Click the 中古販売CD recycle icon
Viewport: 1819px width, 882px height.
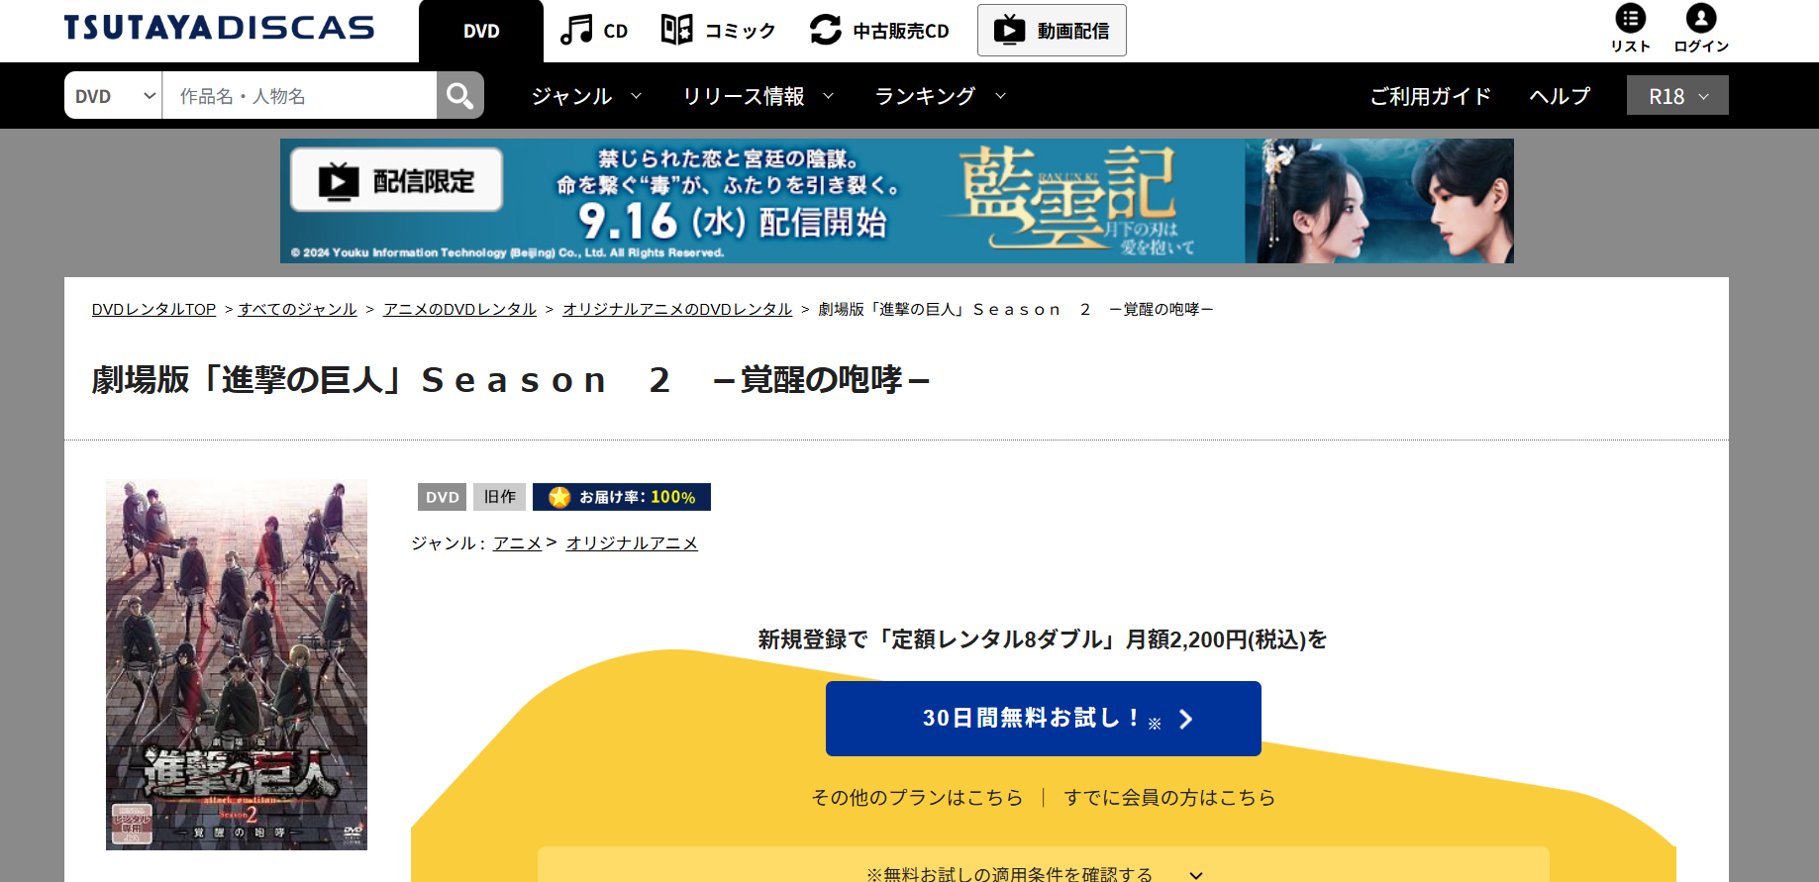(825, 30)
